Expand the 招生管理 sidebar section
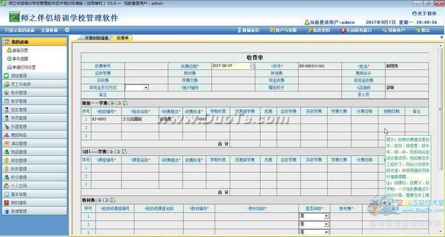 (34, 110)
